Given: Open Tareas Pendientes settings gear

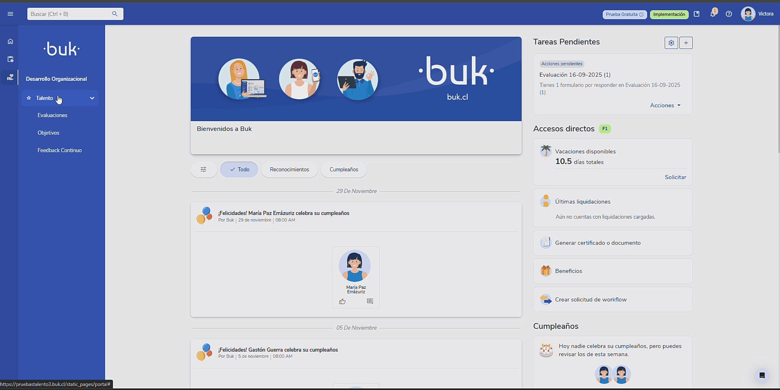Looking at the screenshot, I should click(x=671, y=43).
